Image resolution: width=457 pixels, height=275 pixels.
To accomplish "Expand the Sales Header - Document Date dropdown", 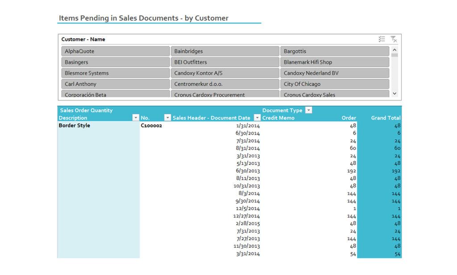I will (x=257, y=118).
